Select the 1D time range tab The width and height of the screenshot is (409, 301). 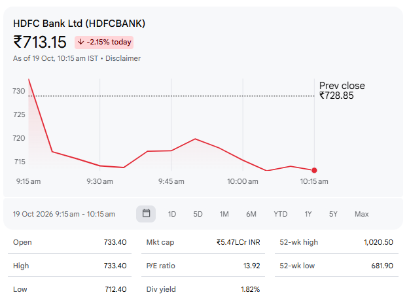coord(172,214)
